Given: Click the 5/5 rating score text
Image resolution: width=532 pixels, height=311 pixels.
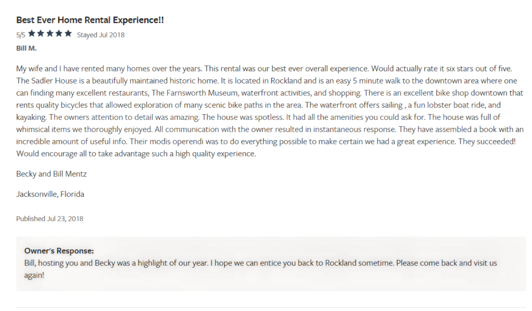Looking at the screenshot, I should (21, 35).
